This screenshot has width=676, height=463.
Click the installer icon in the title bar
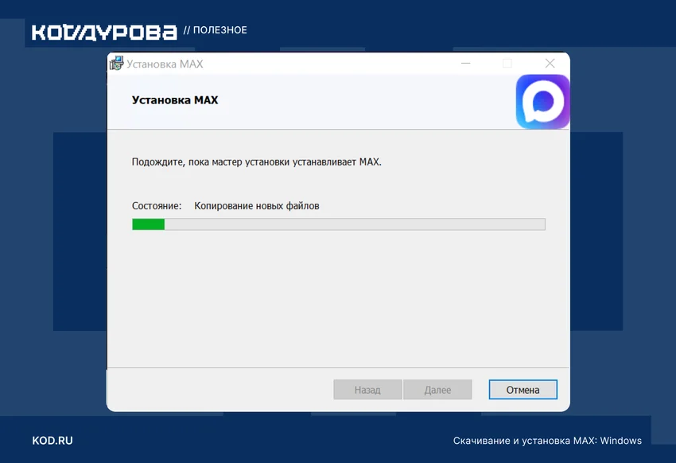point(116,64)
